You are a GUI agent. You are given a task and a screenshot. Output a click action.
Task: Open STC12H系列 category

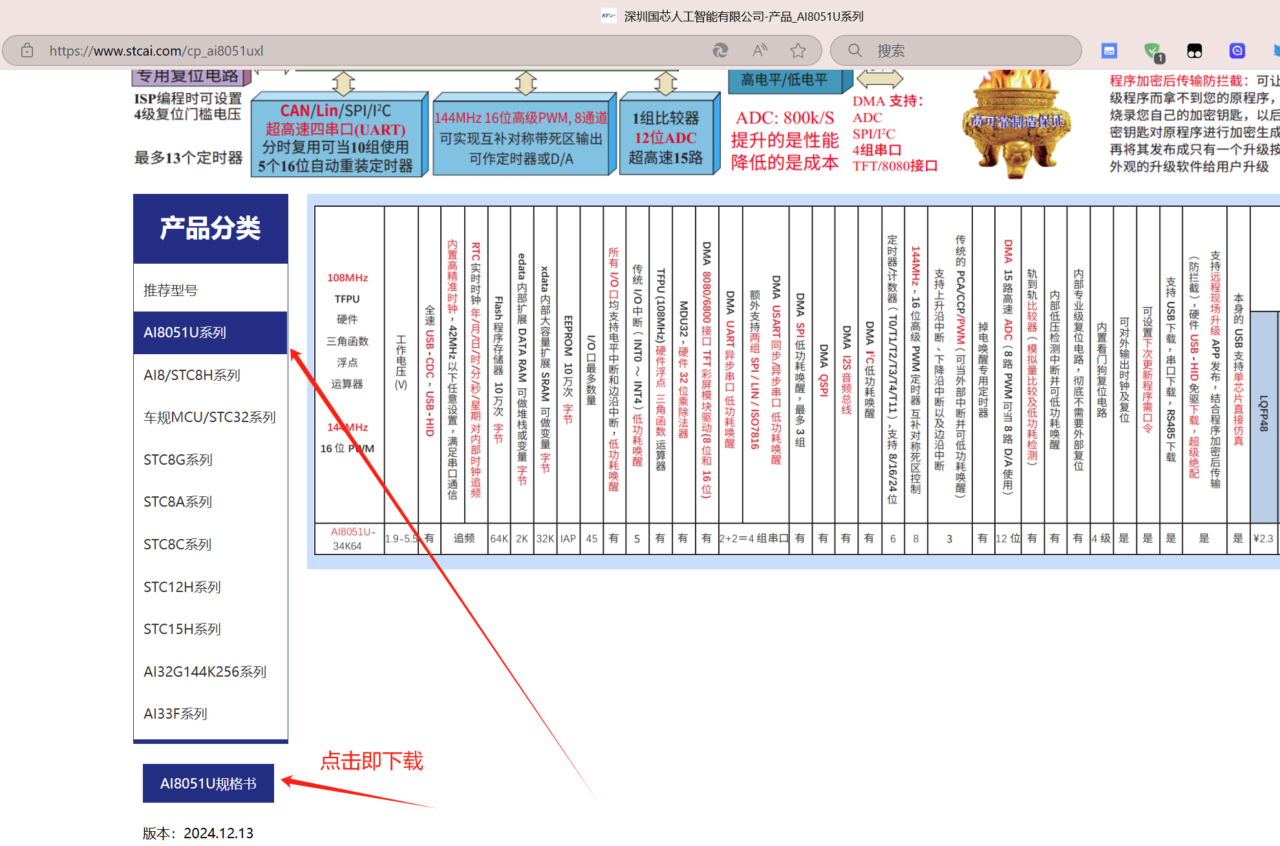point(211,587)
